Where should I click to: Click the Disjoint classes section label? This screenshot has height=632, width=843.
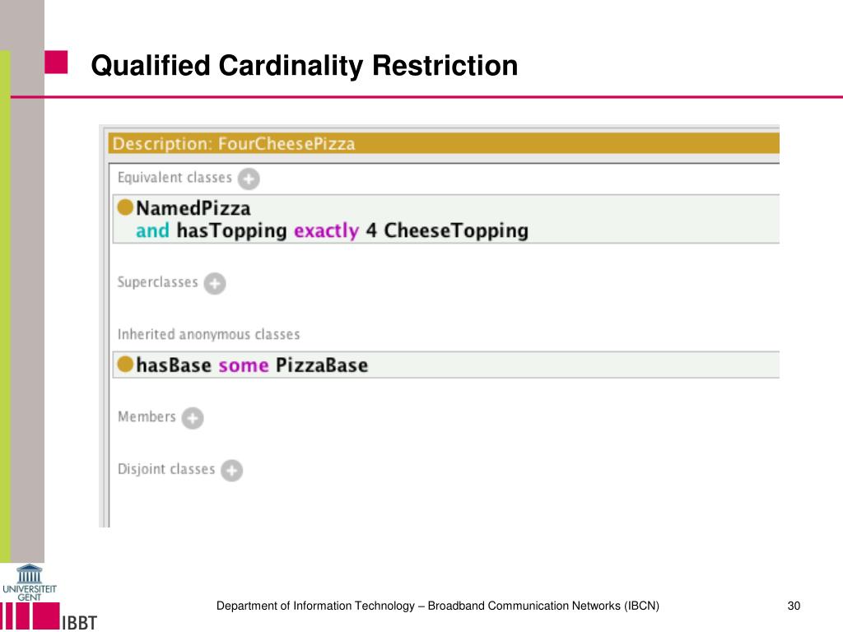tap(166, 469)
